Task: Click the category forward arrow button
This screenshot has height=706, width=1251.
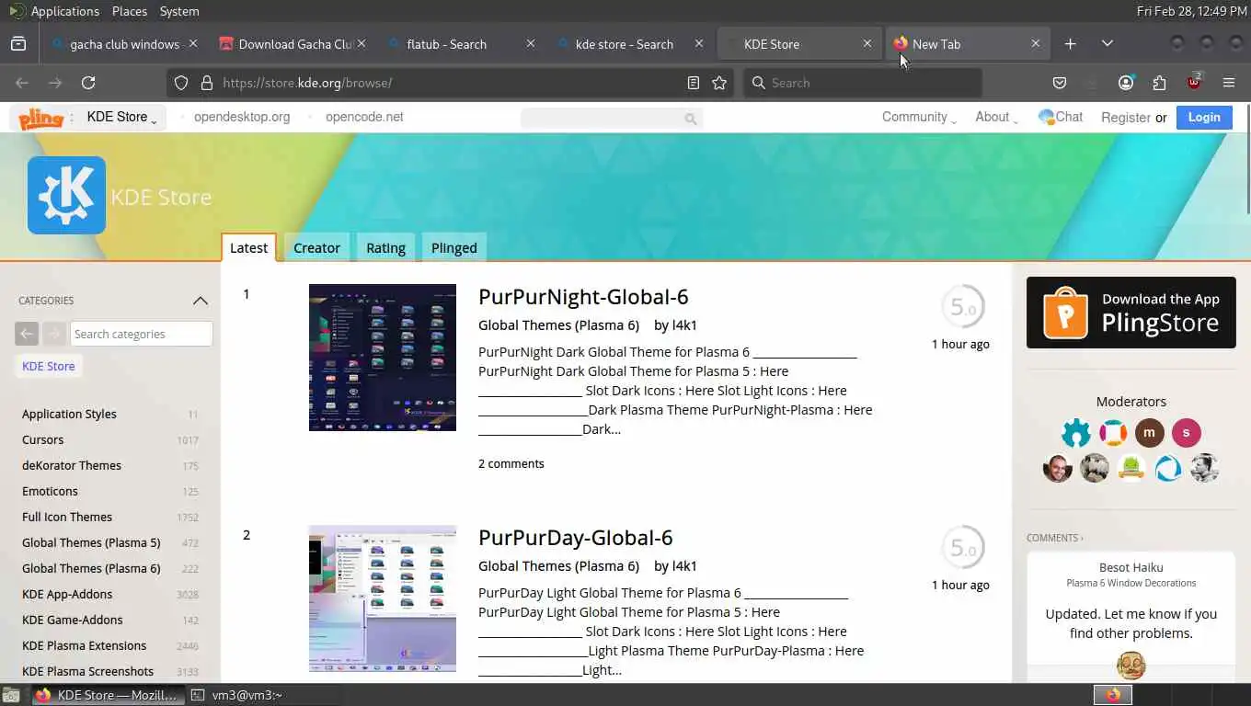Action: [53, 334]
